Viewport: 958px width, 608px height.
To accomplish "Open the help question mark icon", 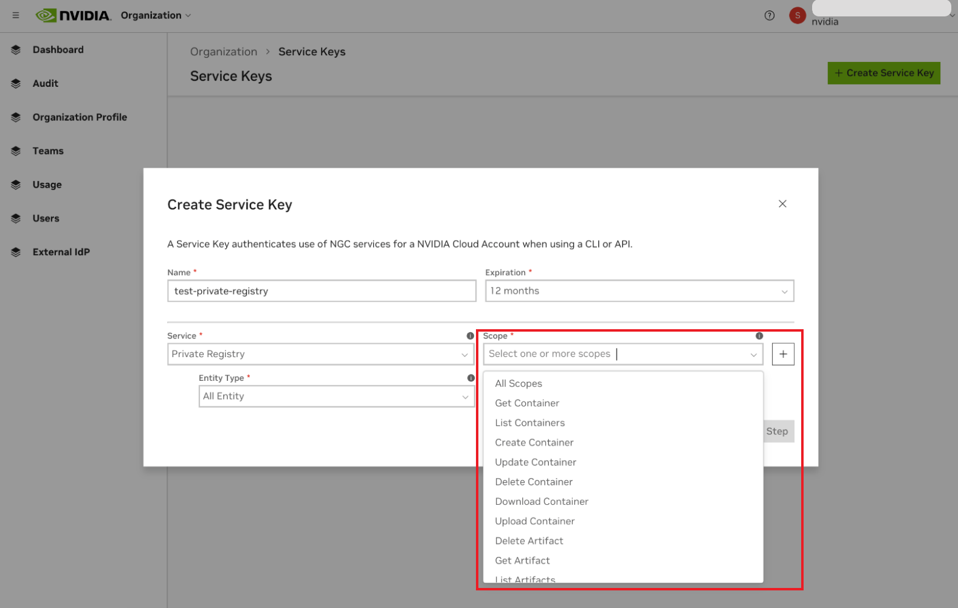I will point(770,16).
